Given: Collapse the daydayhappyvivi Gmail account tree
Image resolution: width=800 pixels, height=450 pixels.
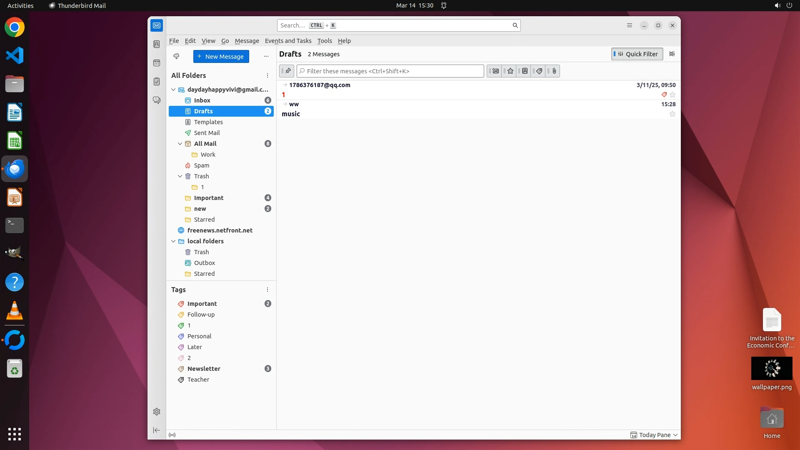Looking at the screenshot, I should (173, 90).
